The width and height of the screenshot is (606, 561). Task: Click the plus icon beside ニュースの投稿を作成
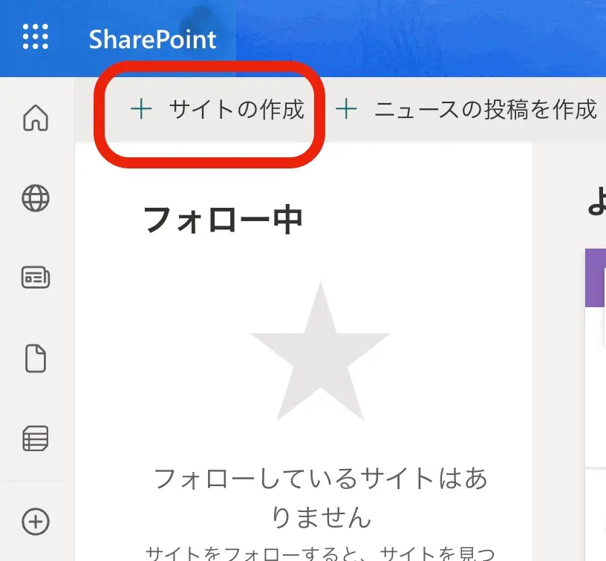346,110
